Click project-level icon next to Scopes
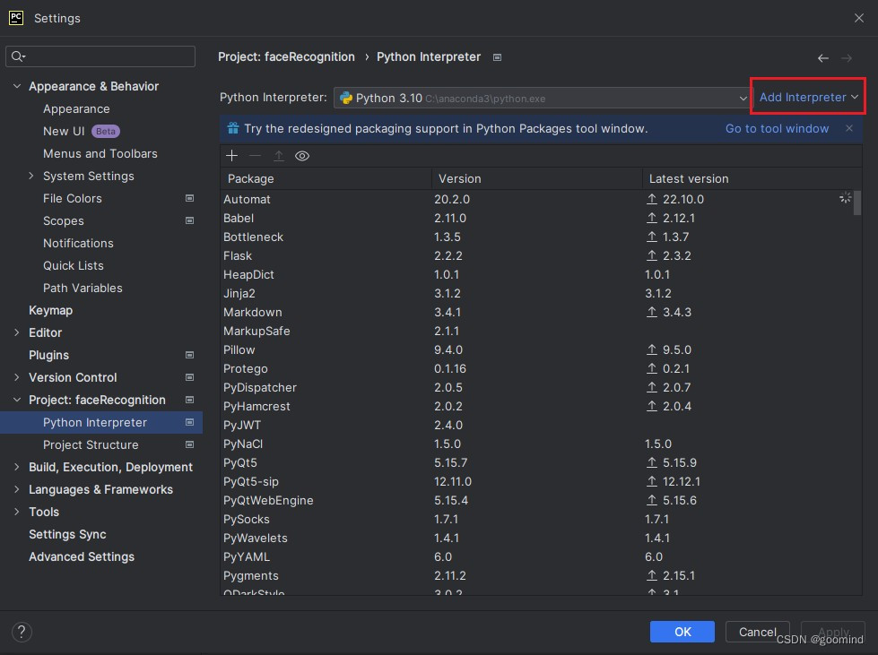Screen dimensions: 878x655 pyautogui.click(x=190, y=220)
